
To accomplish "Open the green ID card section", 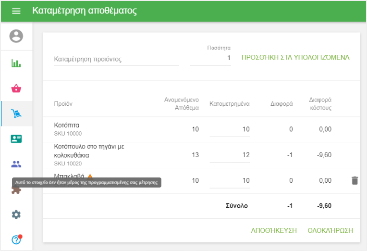I will point(16,139).
